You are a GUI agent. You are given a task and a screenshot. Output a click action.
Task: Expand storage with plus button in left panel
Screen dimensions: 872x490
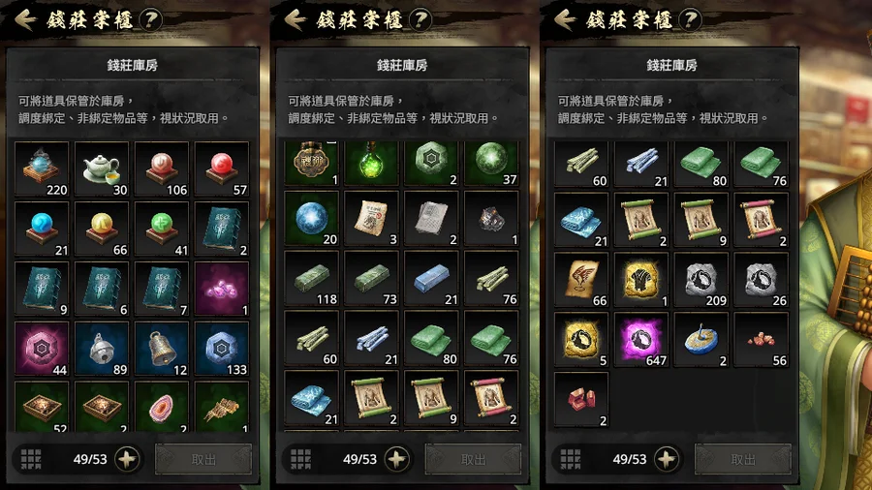pos(127,459)
